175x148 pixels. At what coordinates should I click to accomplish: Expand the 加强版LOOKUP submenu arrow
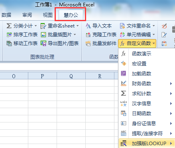171,143
